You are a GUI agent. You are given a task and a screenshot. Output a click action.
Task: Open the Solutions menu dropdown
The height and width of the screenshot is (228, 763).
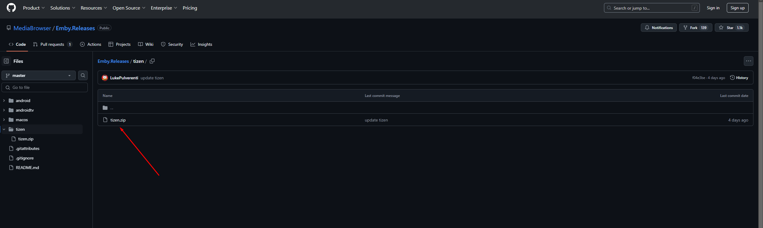click(63, 8)
